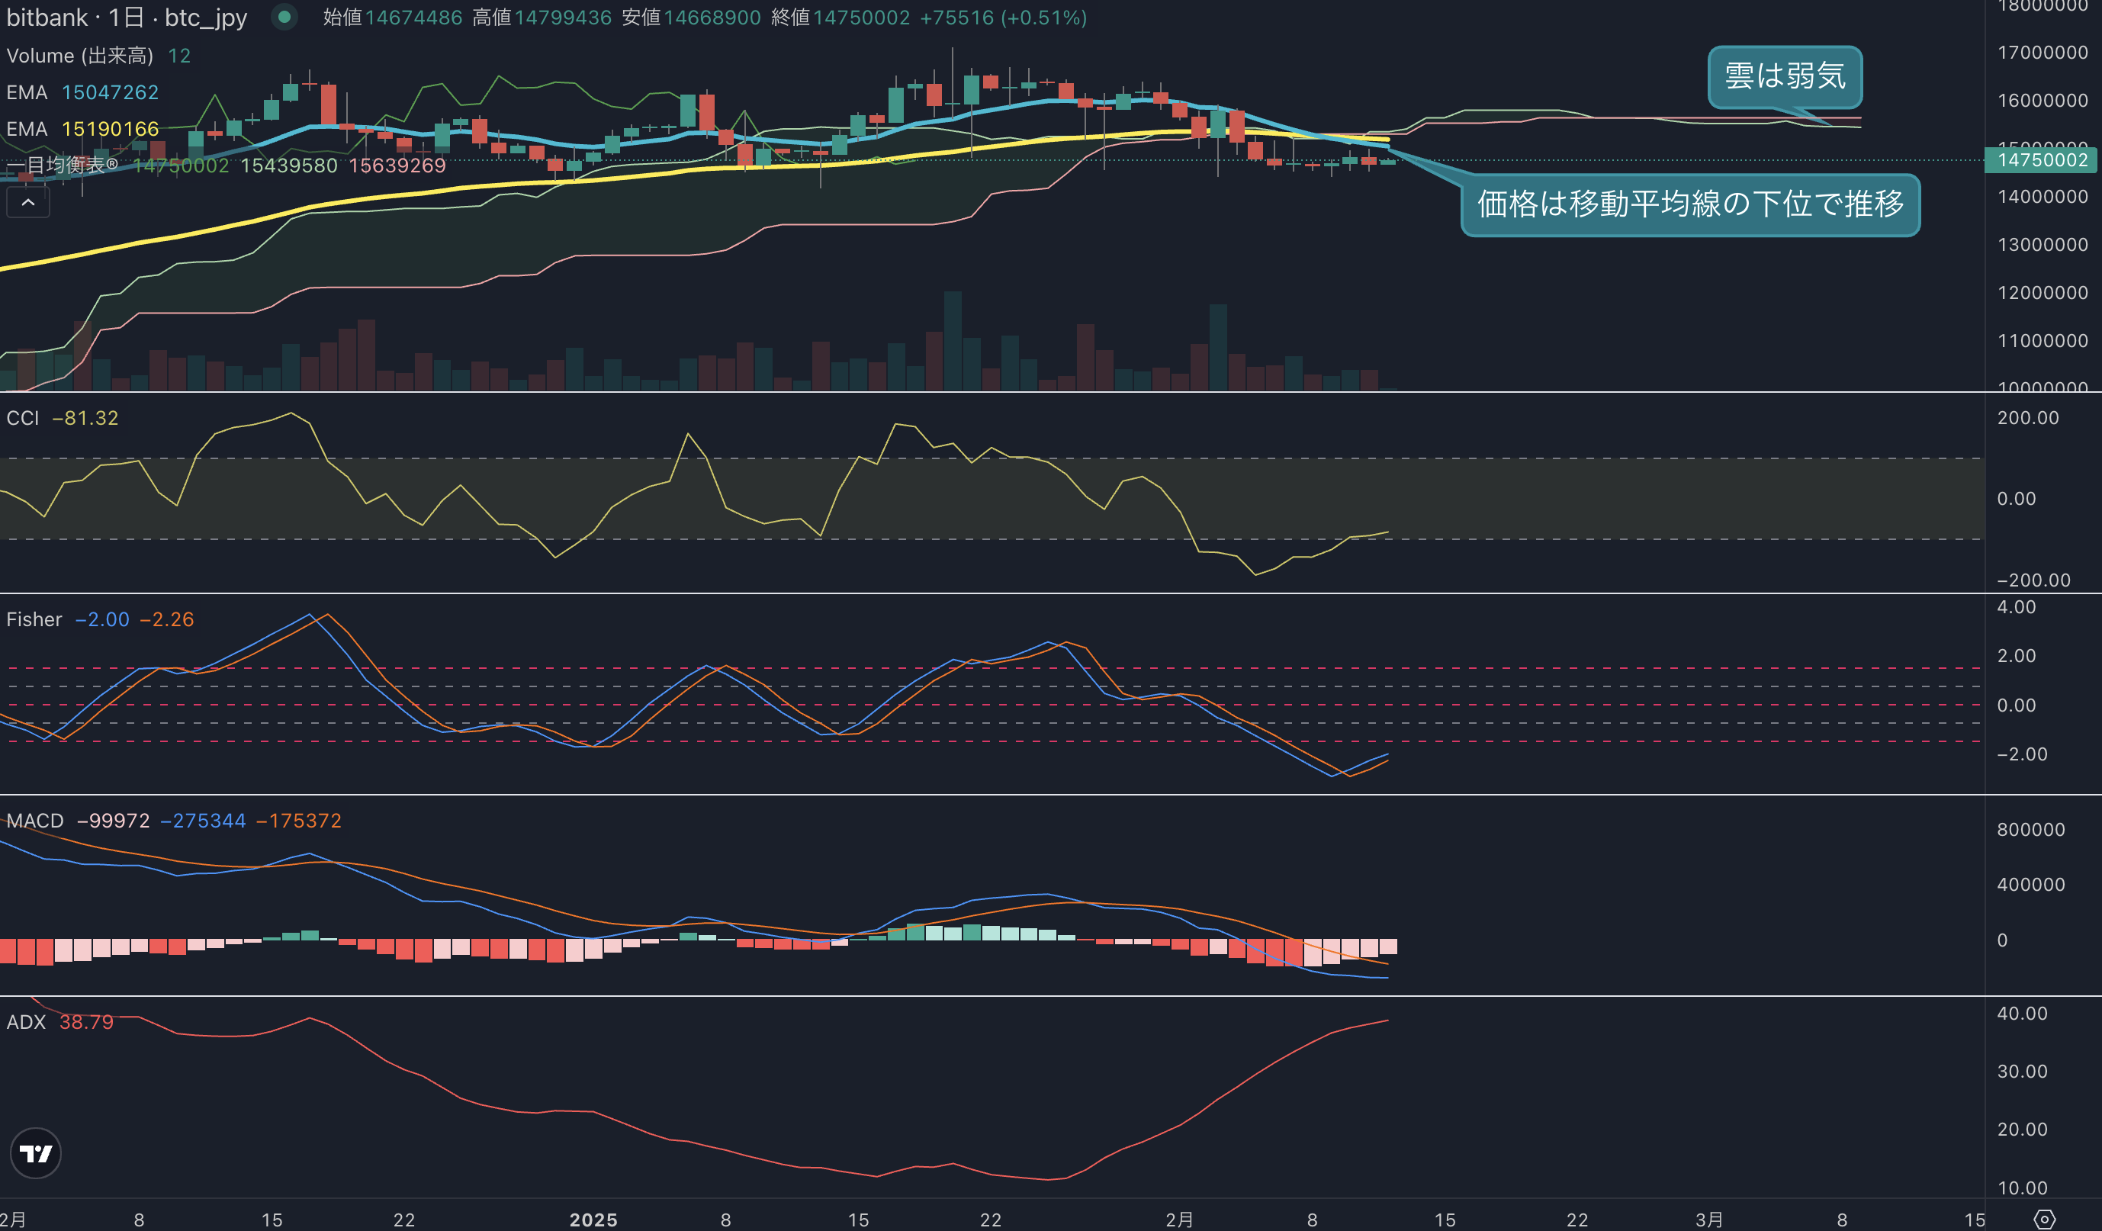Click the 2025 date marker on time axis
This screenshot has width=2102, height=1231.
(593, 1220)
